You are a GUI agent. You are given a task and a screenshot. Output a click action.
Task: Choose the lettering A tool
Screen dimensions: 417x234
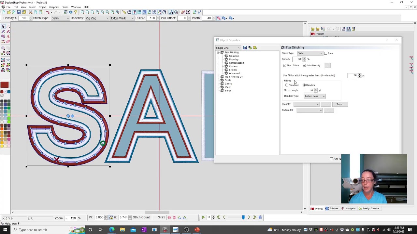pyautogui.click(x=8, y=36)
